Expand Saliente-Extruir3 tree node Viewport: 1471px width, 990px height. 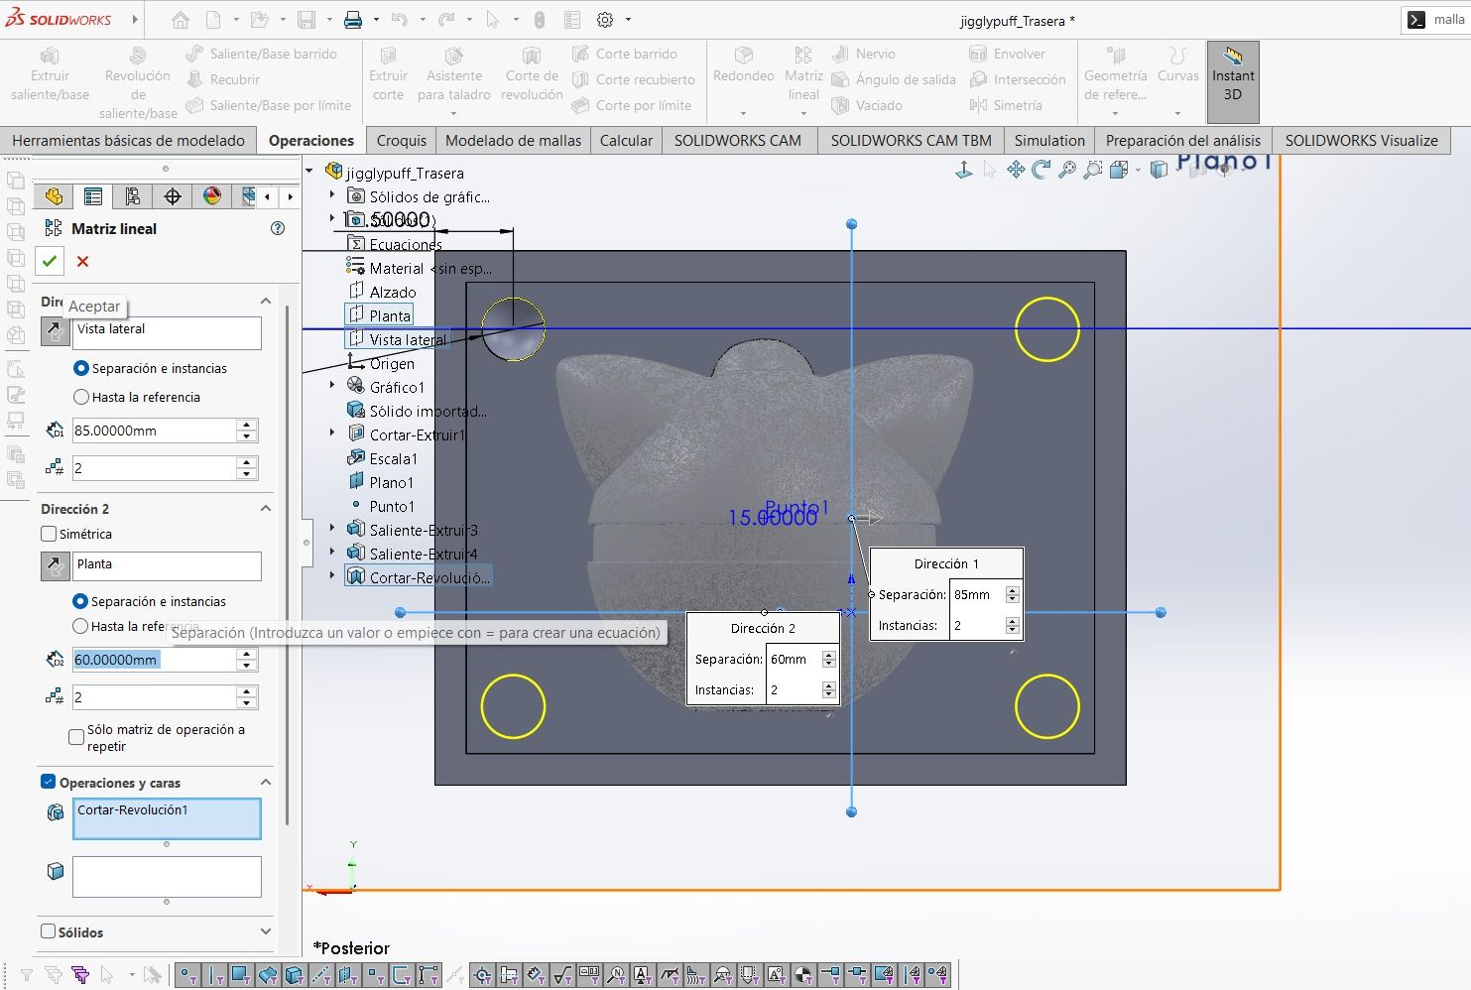pos(332,528)
